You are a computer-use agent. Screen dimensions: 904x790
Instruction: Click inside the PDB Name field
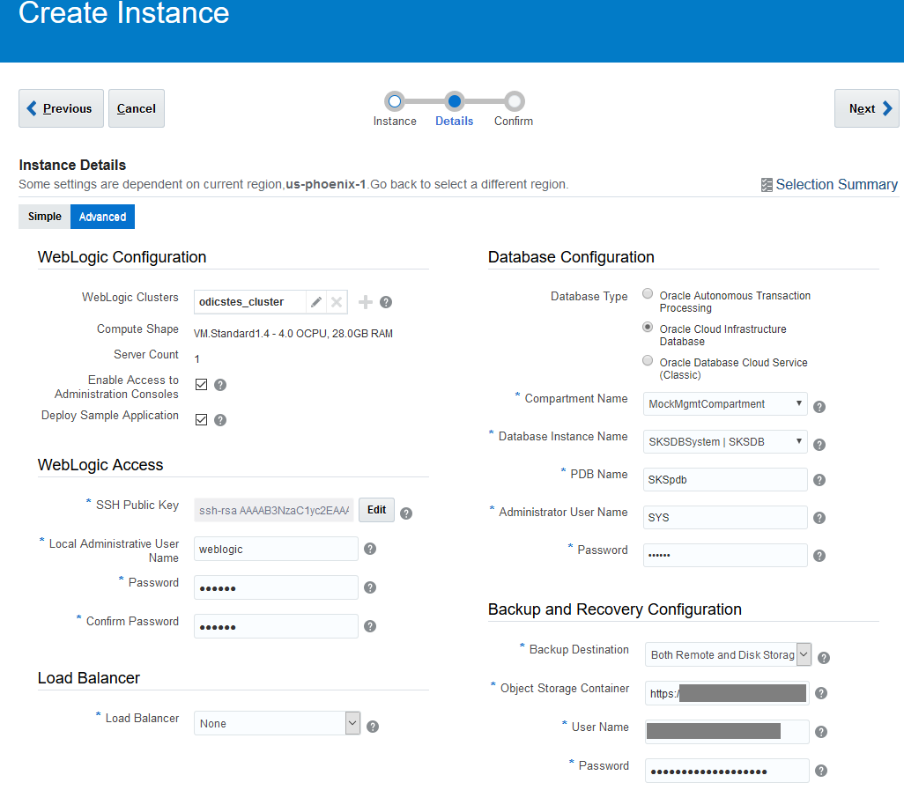point(724,479)
